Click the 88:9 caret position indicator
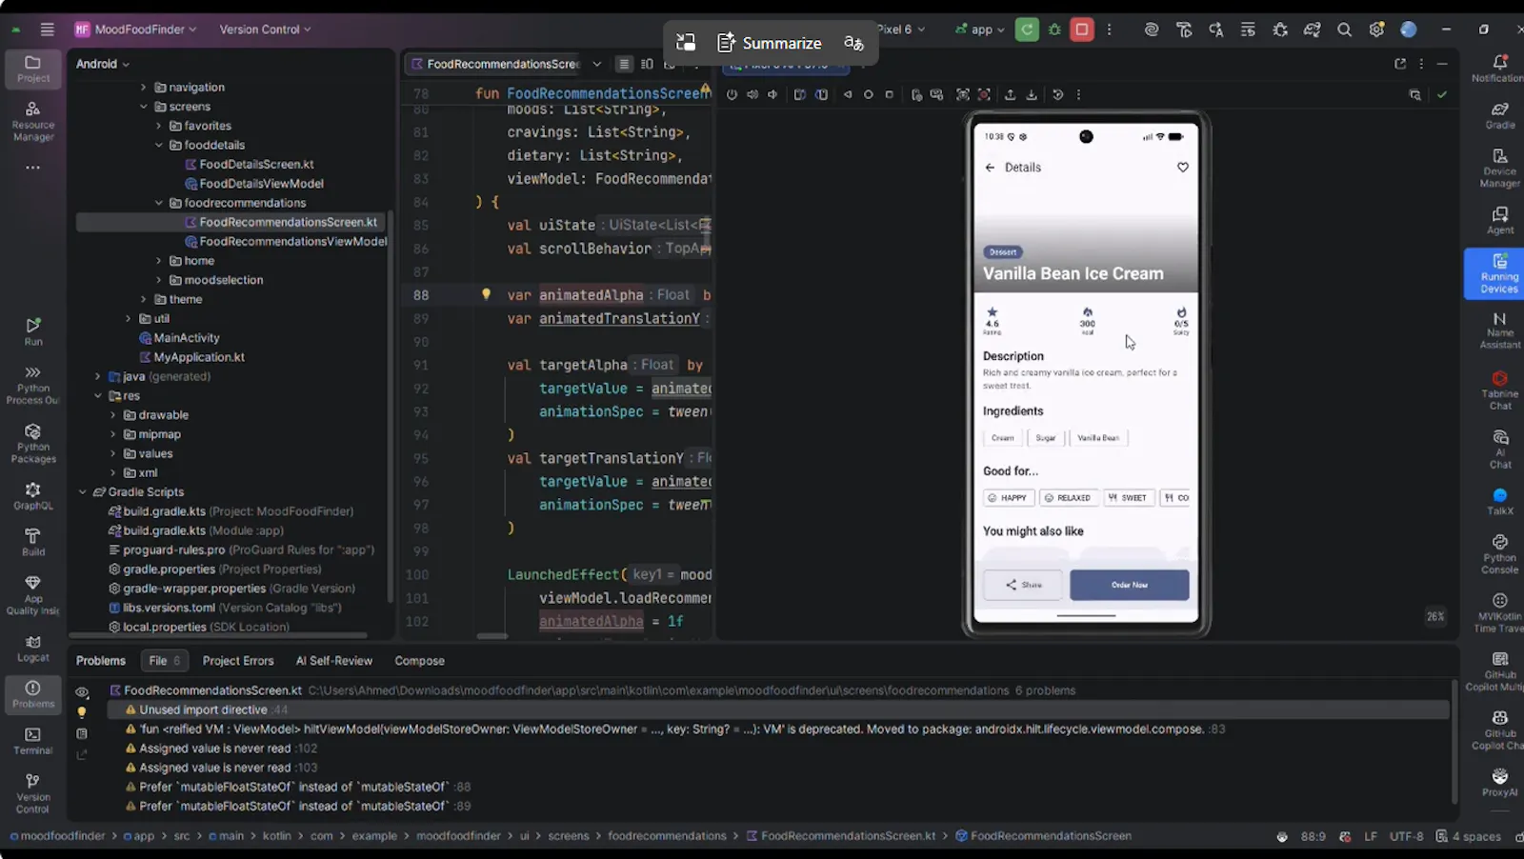The width and height of the screenshot is (1524, 859). pos(1313,836)
